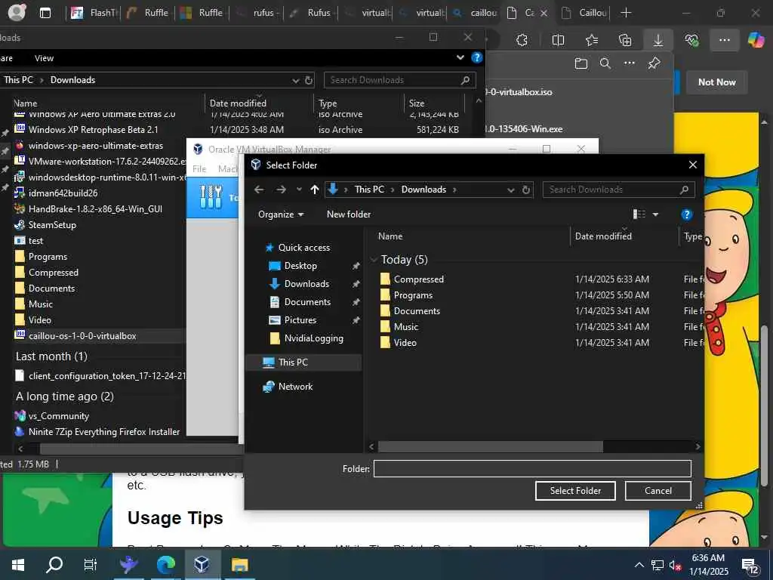The image size is (773, 580).
Task: Expand address path dropdown in Select Folder
Action: point(511,190)
